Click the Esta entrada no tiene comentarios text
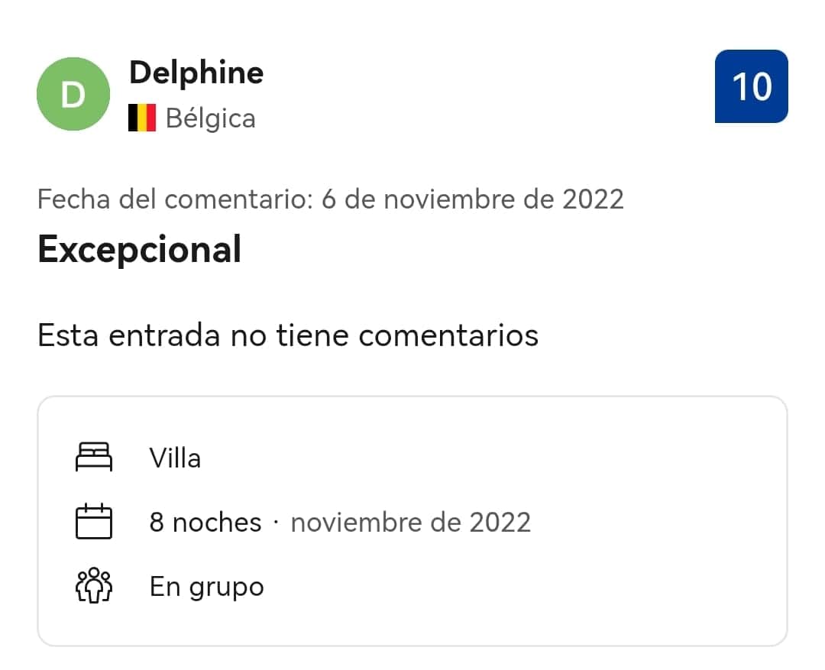 click(288, 335)
